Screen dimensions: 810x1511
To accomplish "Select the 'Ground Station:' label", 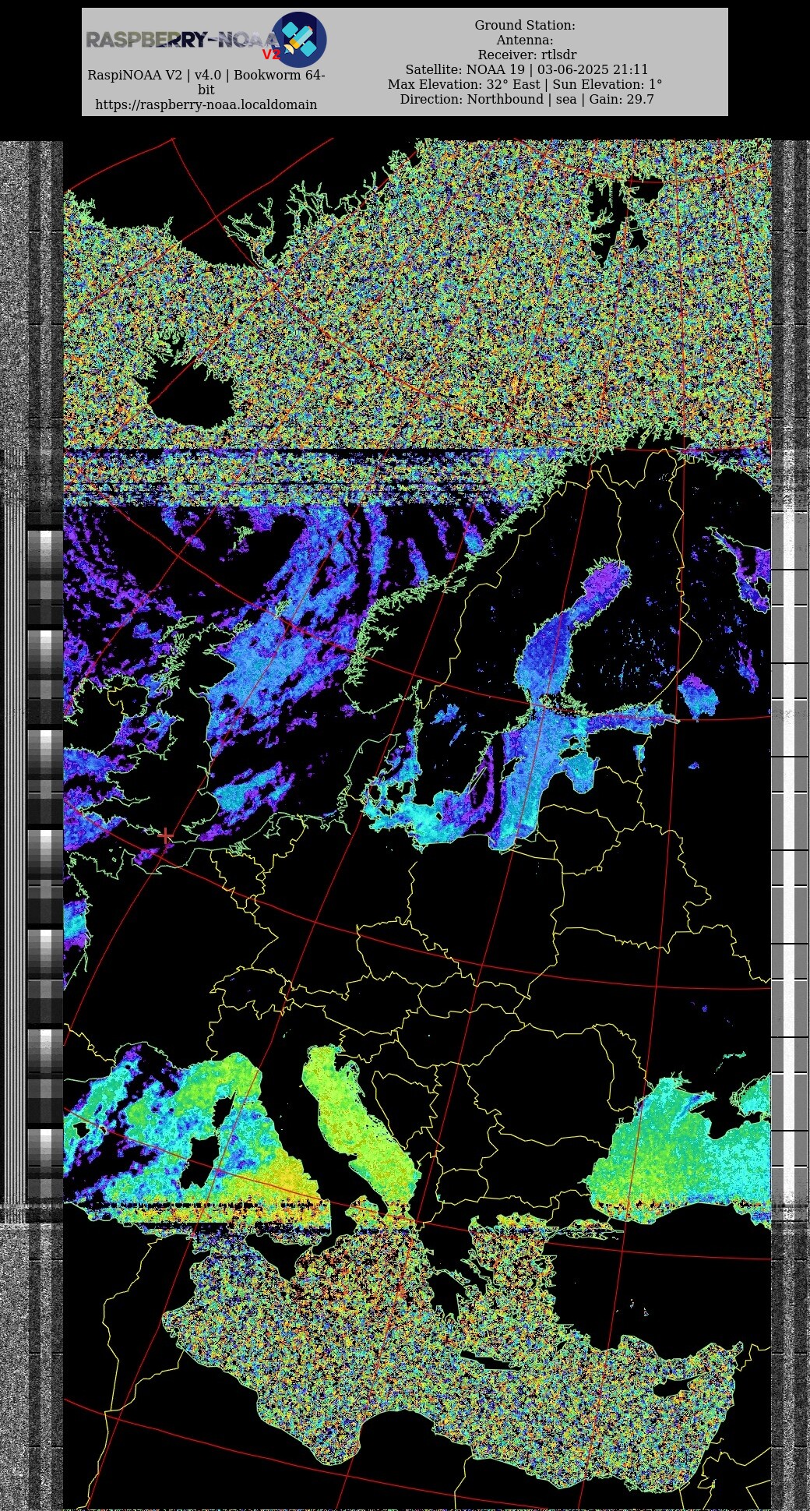I will (525, 25).
